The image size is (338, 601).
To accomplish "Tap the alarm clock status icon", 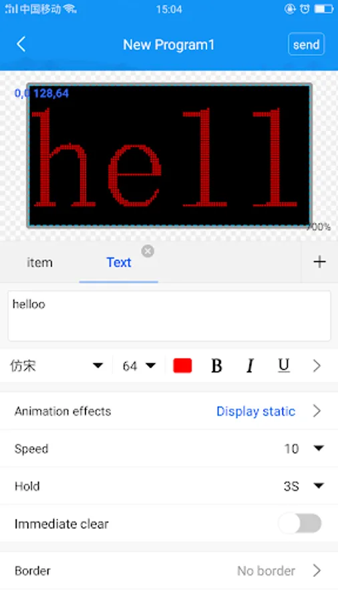I will [305, 9].
